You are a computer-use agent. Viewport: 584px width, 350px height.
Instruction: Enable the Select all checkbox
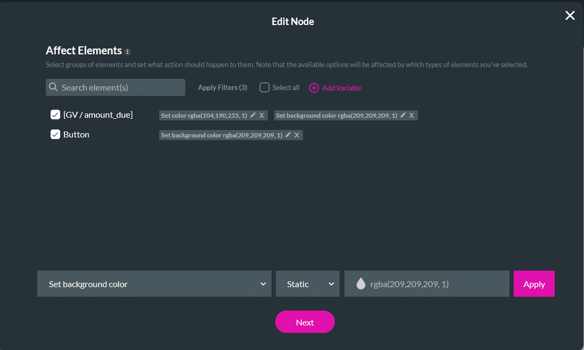(264, 87)
